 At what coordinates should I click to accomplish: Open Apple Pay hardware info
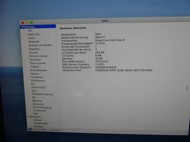click(x=34, y=34)
